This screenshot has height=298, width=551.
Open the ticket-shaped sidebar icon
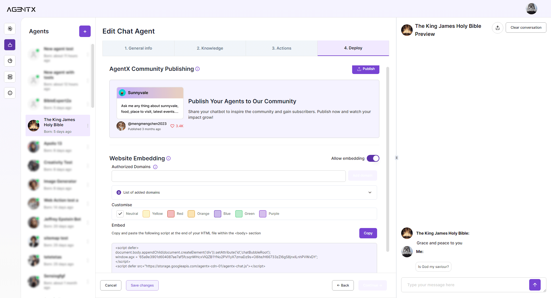click(10, 77)
